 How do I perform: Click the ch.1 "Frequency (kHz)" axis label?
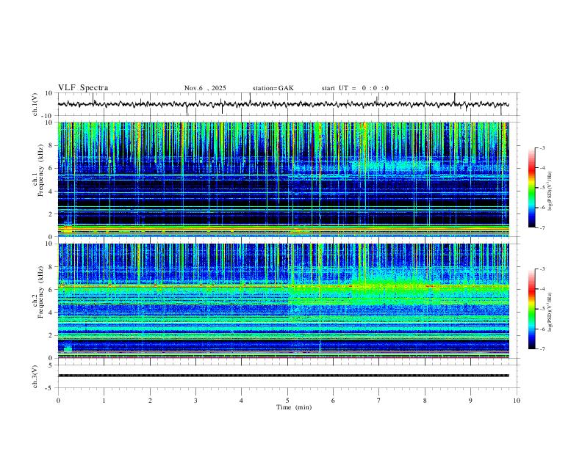click(x=41, y=170)
